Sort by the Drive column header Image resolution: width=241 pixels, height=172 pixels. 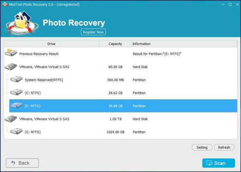click(51, 44)
